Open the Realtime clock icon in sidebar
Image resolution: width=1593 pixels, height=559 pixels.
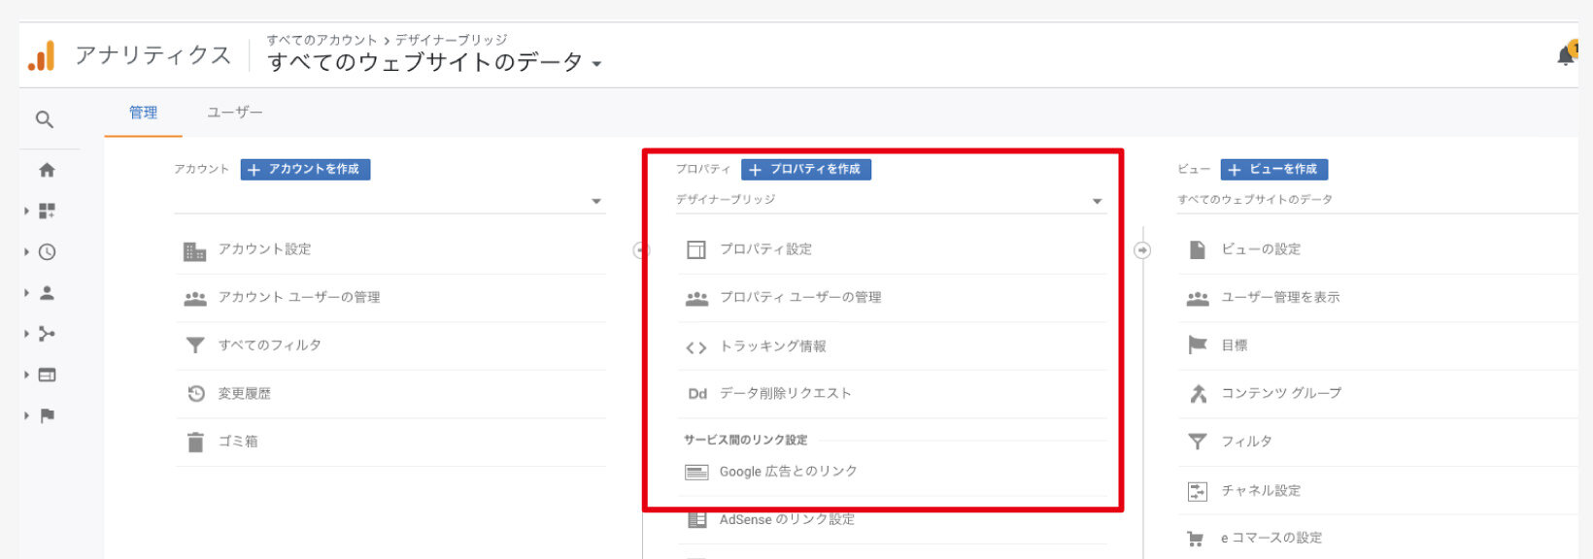coord(47,252)
